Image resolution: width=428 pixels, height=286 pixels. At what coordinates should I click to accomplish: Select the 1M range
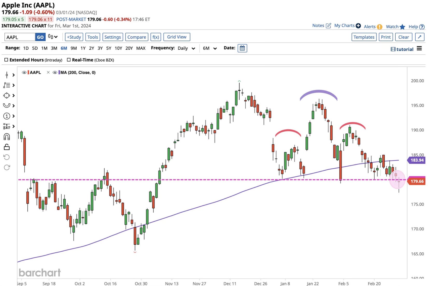(x=44, y=48)
